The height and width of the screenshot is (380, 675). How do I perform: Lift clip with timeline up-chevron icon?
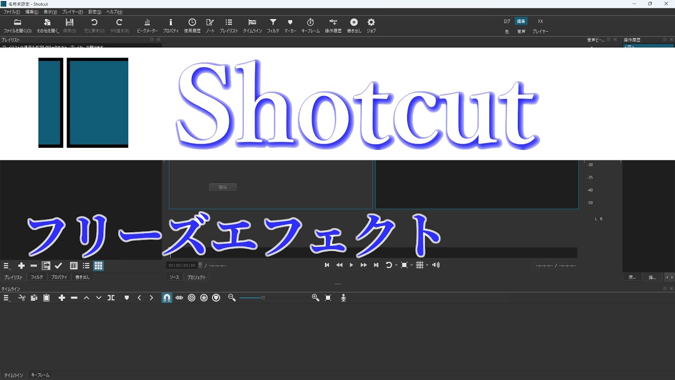pyautogui.click(x=86, y=298)
